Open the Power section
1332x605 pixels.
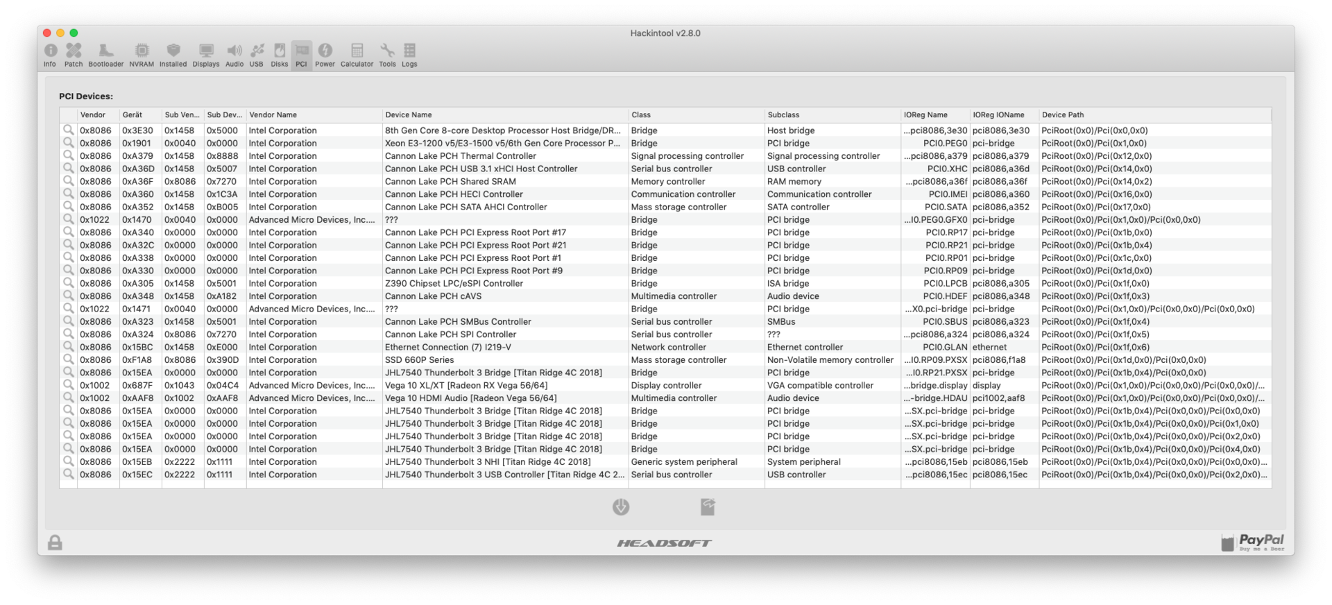pos(325,55)
